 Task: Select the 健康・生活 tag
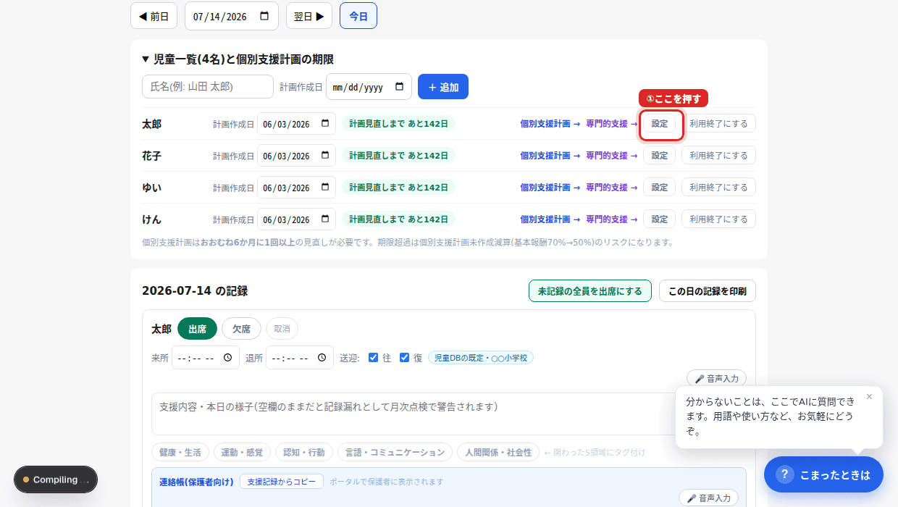tap(180, 453)
